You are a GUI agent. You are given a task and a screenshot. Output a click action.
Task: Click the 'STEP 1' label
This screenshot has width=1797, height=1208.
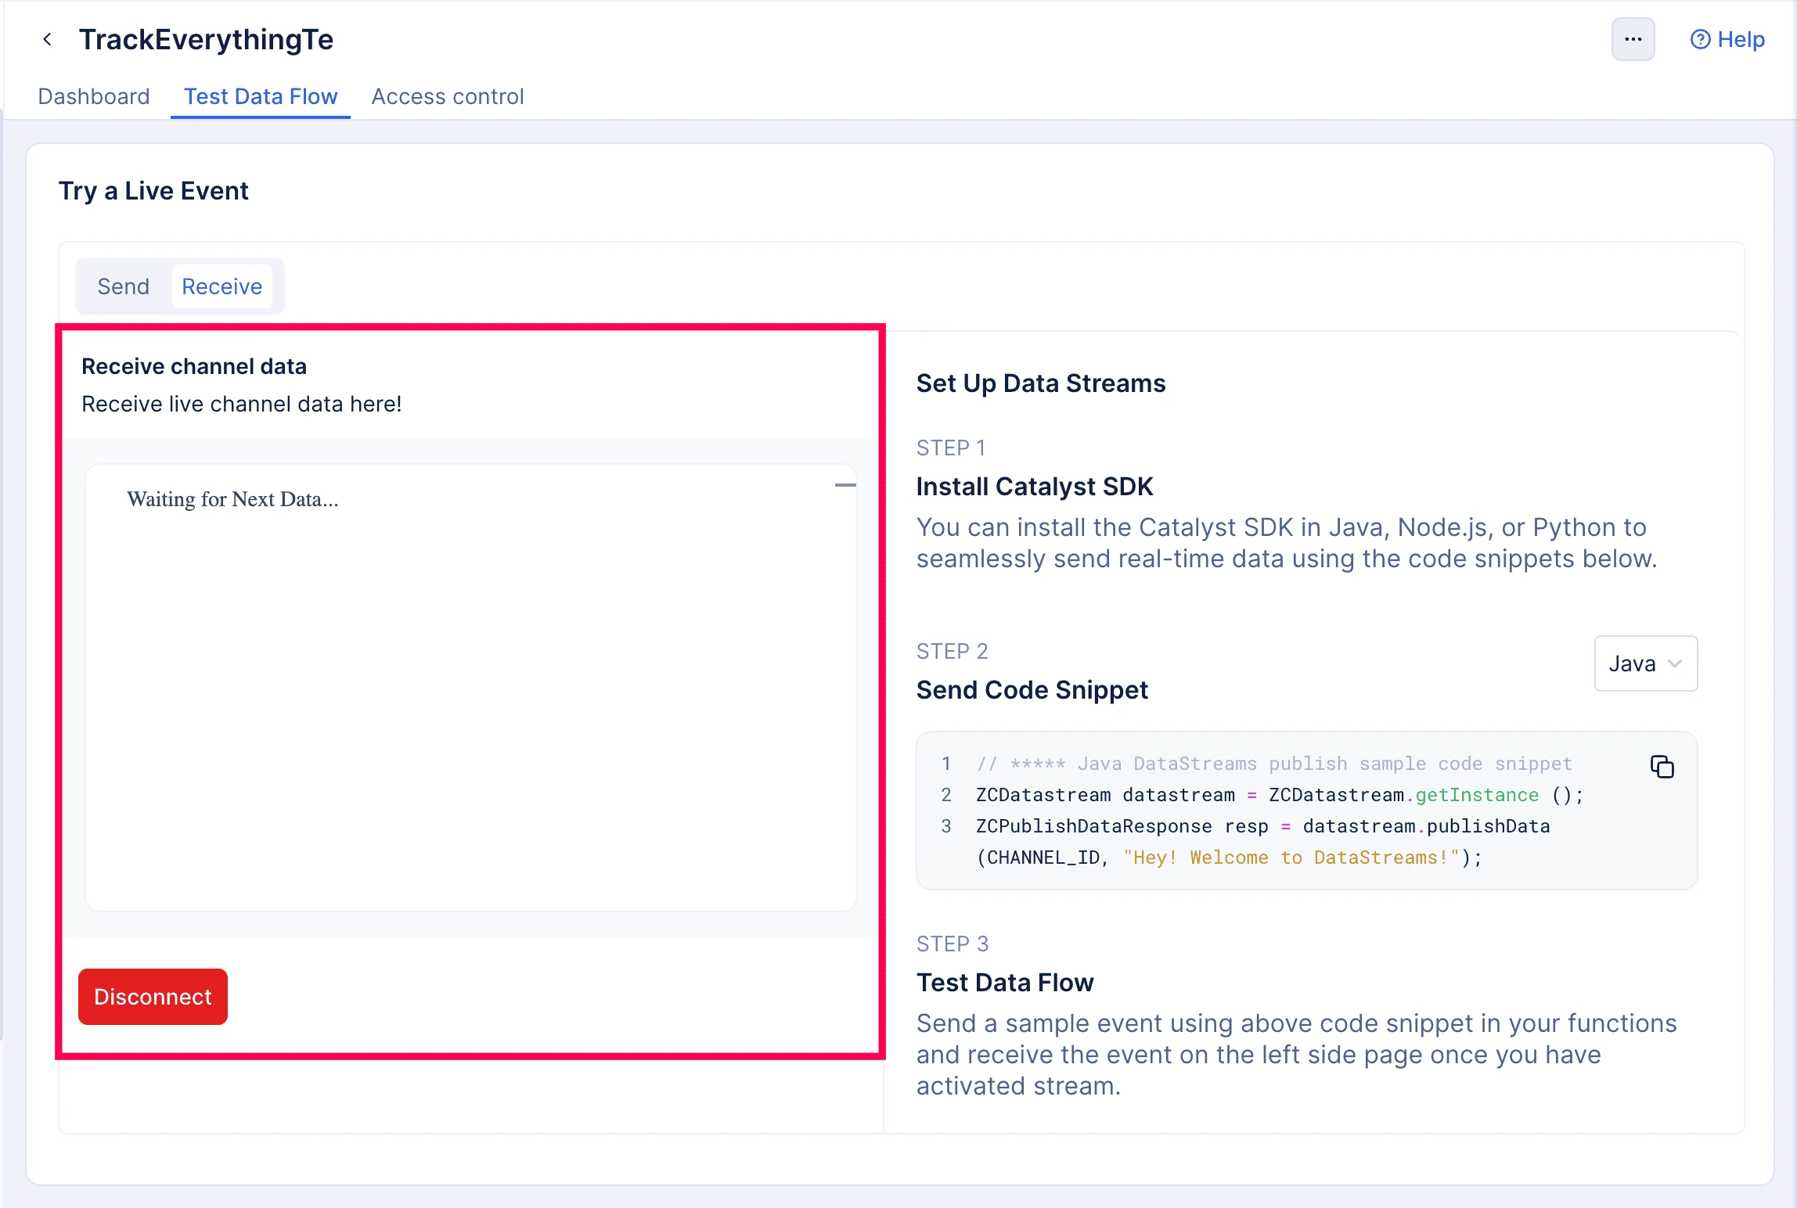click(951, 448)
